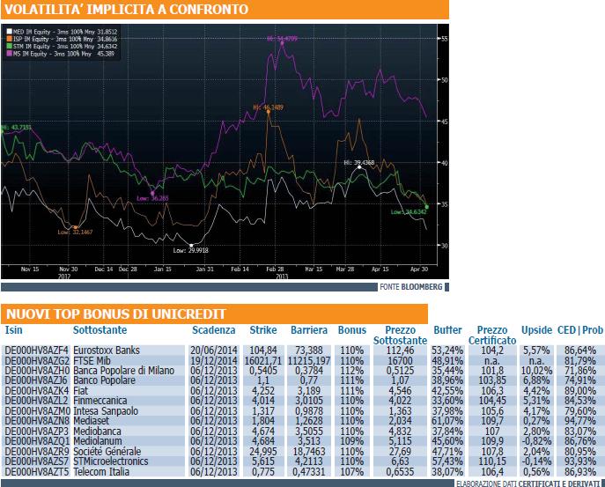Viewport: 605px width, 487px height.
Task: Click the 'Feb 28' x-axis date
Action: pyautogui.click(x=275, y=269)
